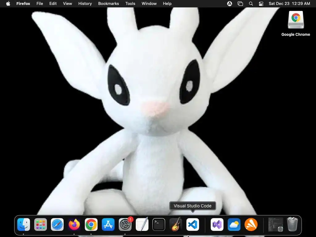Image resolution: width=316 pixels, height=237 pixels.
Task: Click the overlapping windows icon in menu bar
Action: [240, 4]
